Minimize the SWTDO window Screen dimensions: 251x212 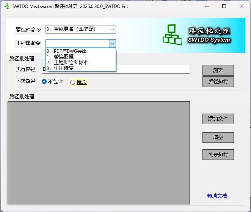point(206,6)
